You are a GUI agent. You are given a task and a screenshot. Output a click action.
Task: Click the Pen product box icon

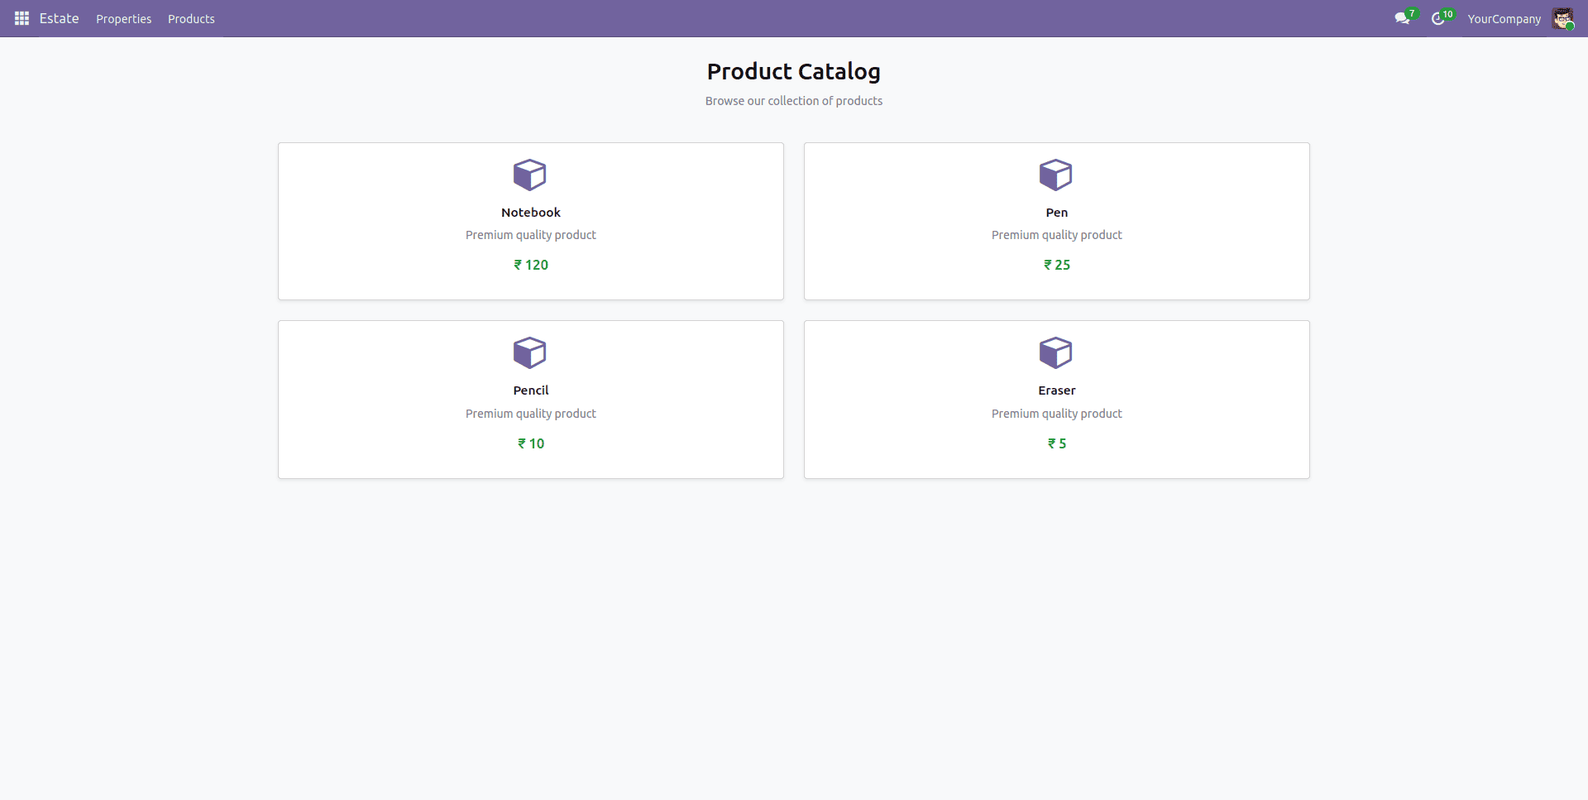(x=1056, y=175)
